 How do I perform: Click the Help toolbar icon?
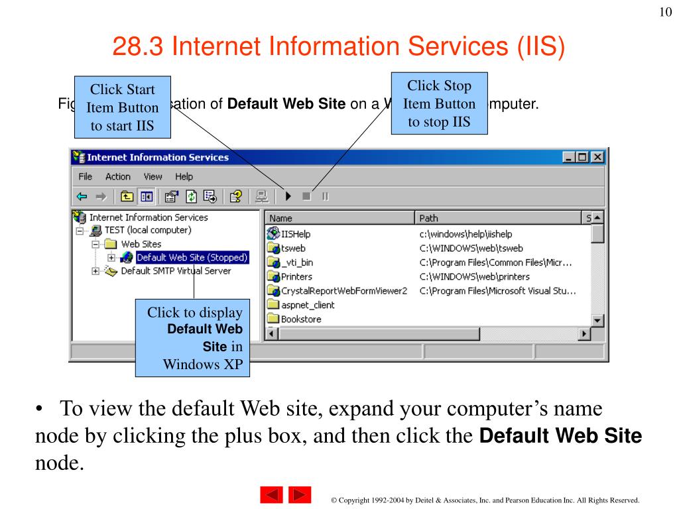click(x=236, y=197)
